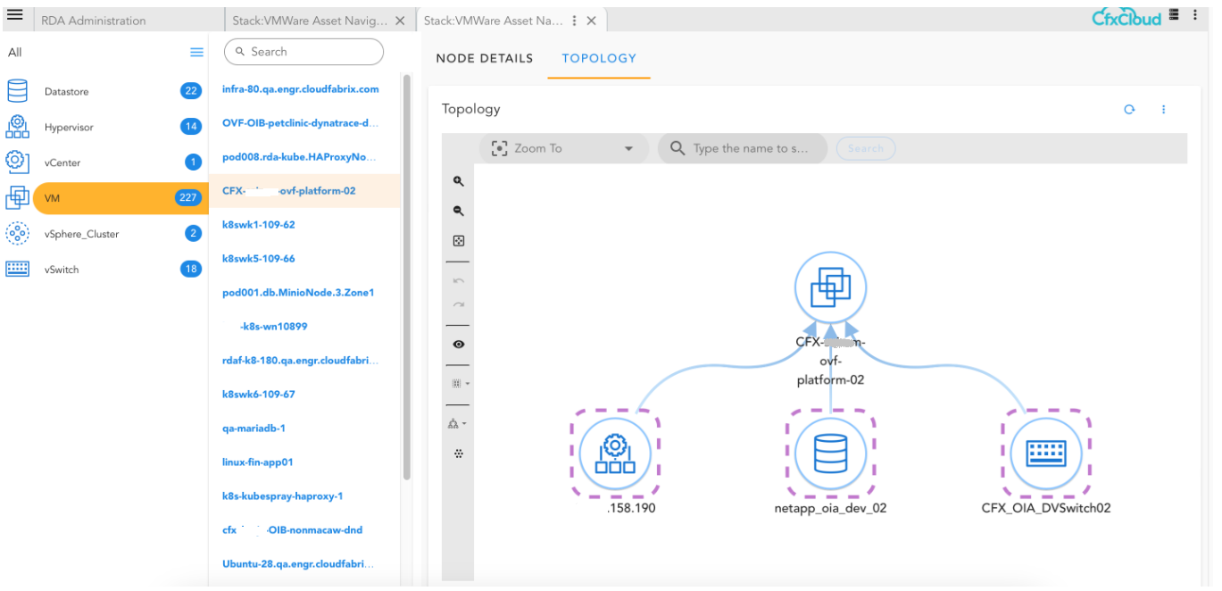Expand the grid options dropdown in toolbar

click(x=460, y=384)
